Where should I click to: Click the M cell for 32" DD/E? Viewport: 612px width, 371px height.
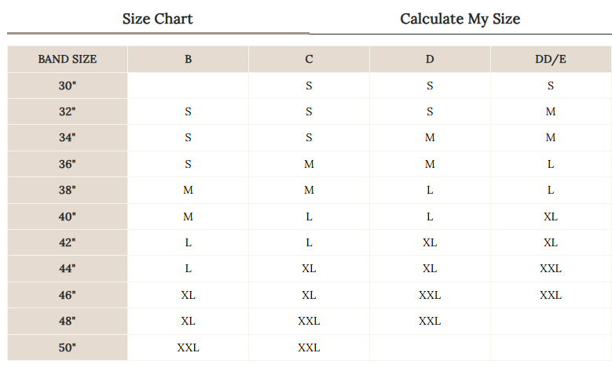click(x=551, y=111)
